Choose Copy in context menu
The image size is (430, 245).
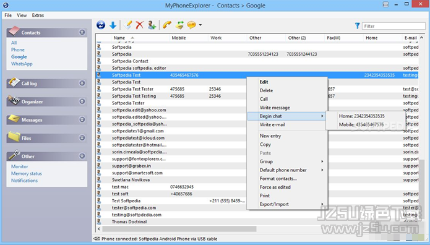[x=287, y=144]
